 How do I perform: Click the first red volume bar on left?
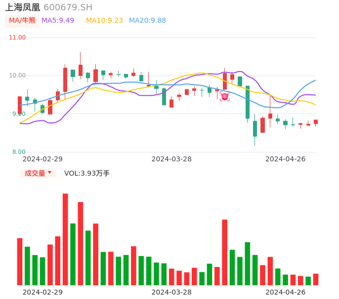[x=20, y=262]
